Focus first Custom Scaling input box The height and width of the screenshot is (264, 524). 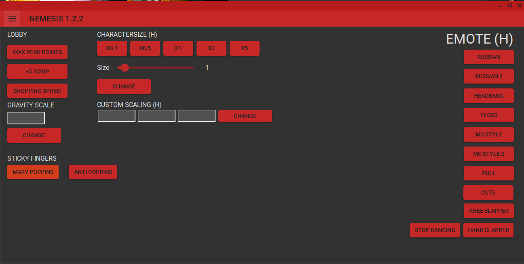pos(116,116)
